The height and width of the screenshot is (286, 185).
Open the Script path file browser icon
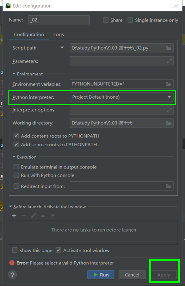pyautogui.click(x=169, y=48)
